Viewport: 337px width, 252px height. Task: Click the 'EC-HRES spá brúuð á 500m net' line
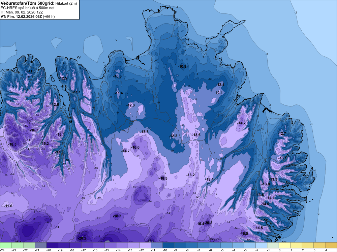click(x=28, y=8)
